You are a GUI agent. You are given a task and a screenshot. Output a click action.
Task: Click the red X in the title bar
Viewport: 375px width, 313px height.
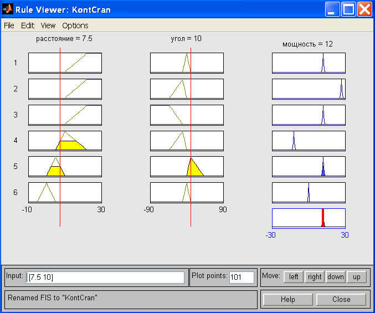364,9
